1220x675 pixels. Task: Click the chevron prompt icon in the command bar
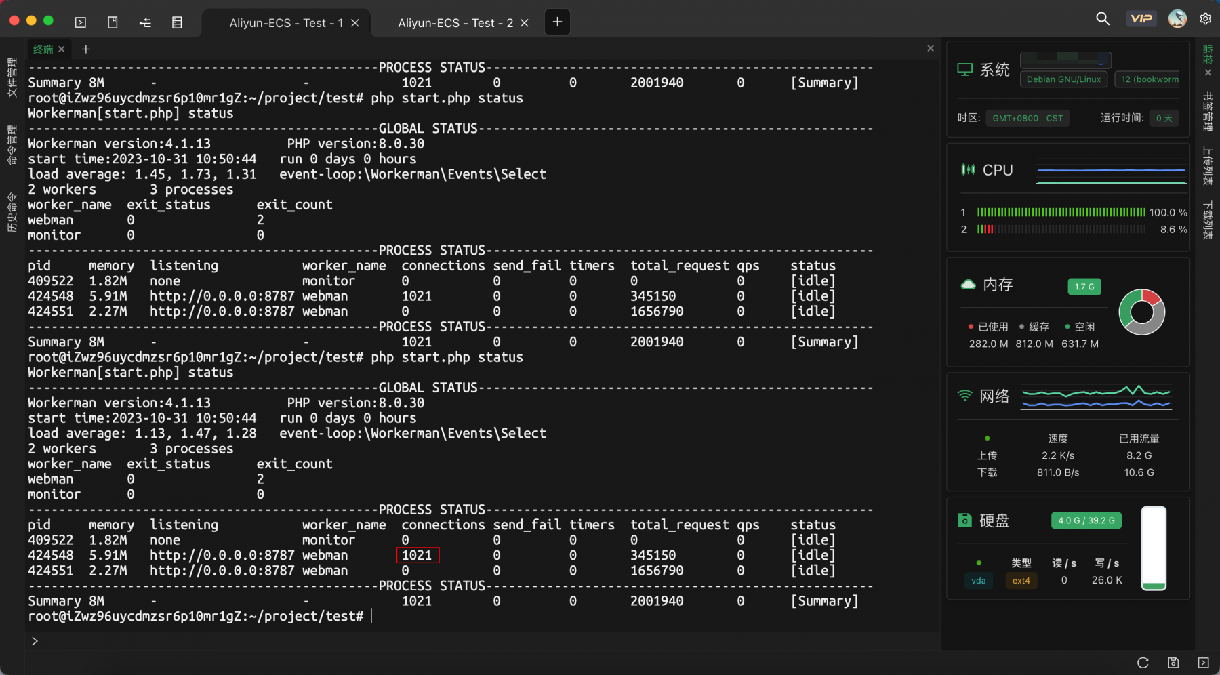(x=35, y=641)
